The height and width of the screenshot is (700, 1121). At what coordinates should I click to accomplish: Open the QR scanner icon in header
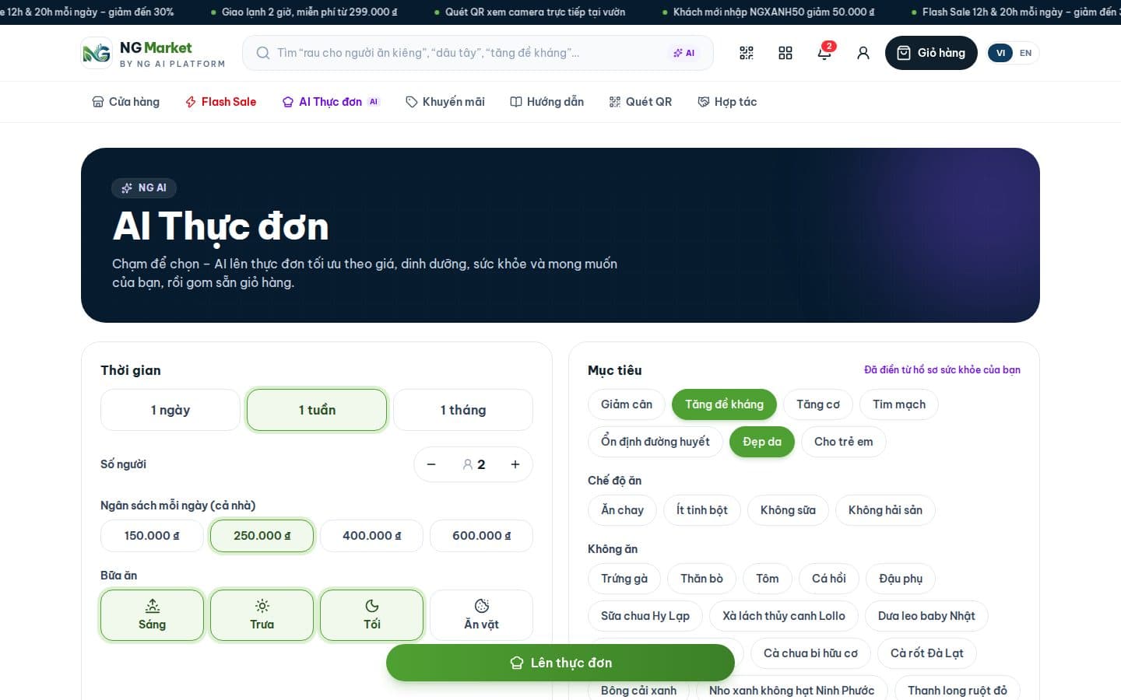point(747,53)
